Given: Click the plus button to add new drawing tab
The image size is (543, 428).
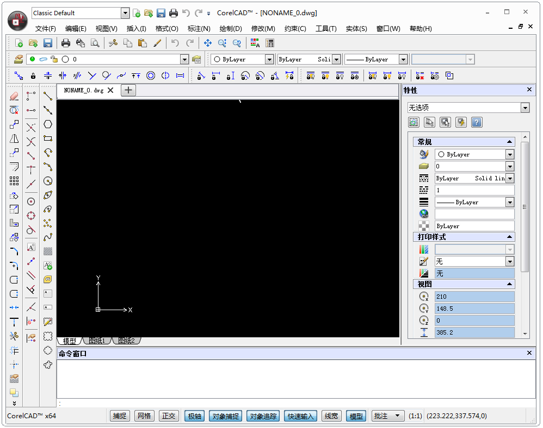Looking at the screenshot, I should 128,90.
